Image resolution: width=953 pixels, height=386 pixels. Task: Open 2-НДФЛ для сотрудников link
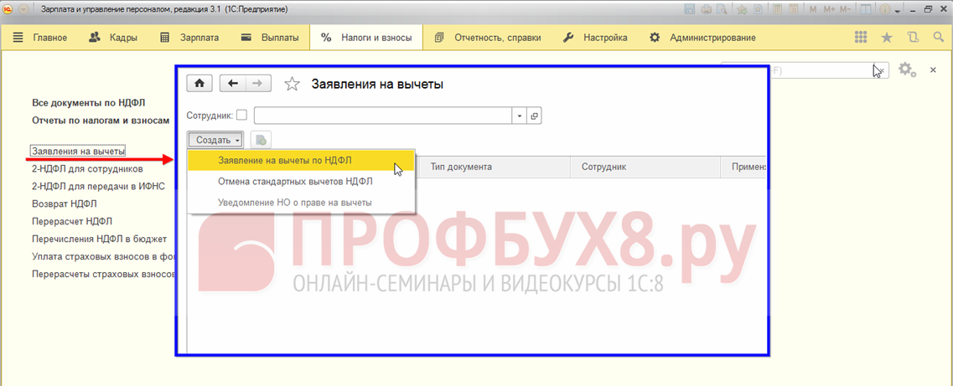(x=87, y=168)
